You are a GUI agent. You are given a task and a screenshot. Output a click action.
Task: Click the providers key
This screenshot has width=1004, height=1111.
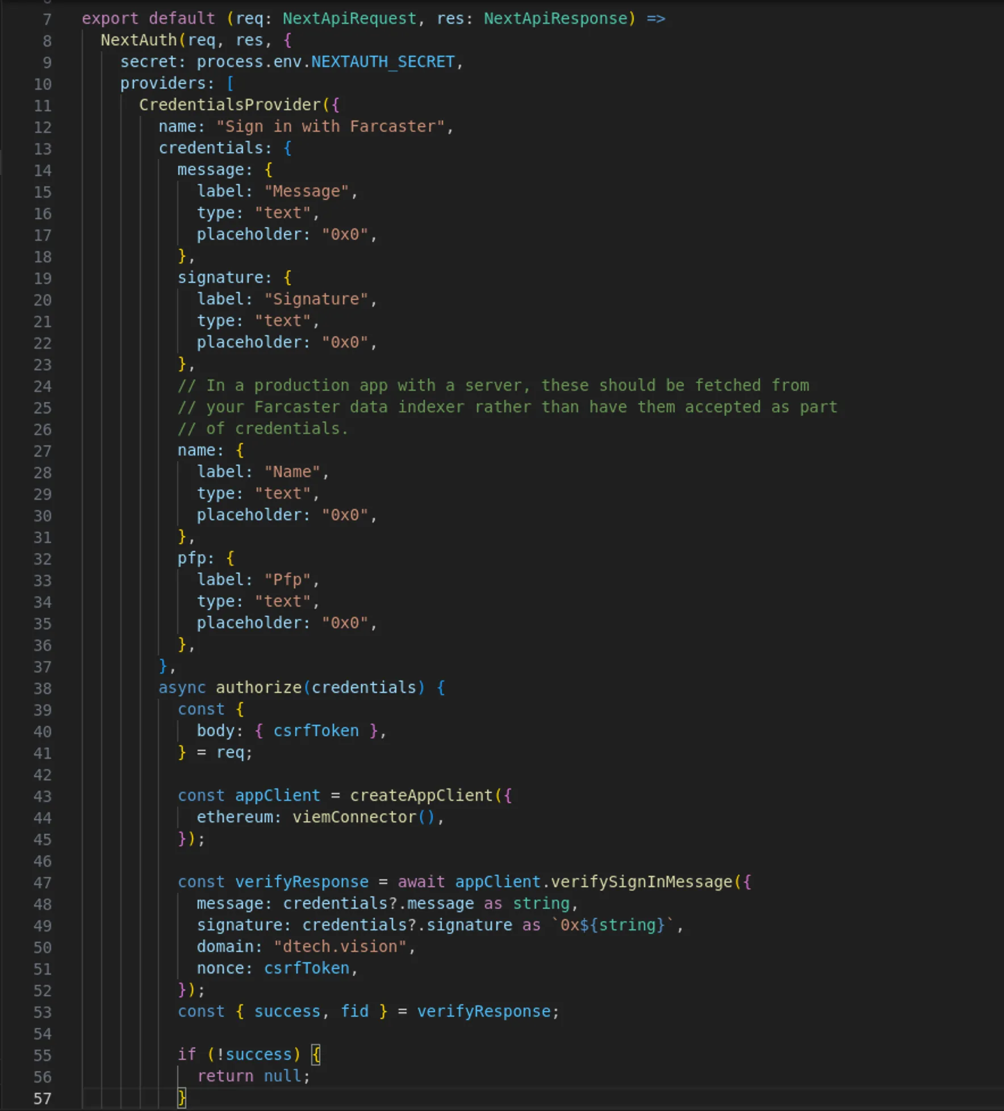(163, 83)
